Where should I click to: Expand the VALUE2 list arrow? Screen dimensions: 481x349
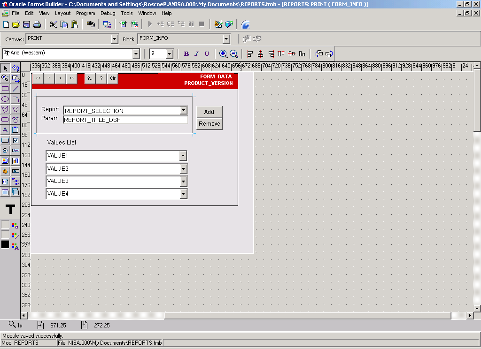coord(183,169)
